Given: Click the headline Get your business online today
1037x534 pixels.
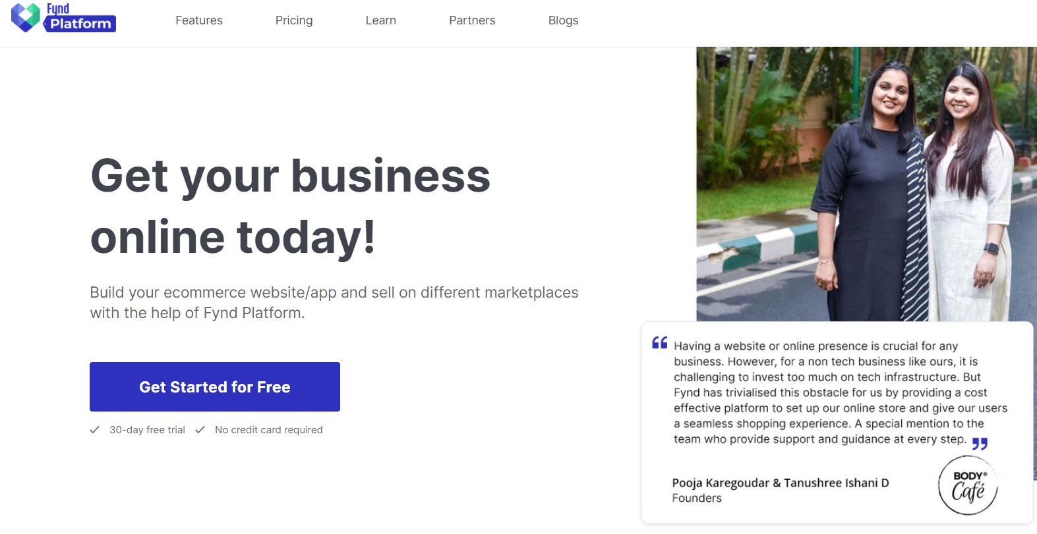Looking at the screenshot, I should coord(290,205).
